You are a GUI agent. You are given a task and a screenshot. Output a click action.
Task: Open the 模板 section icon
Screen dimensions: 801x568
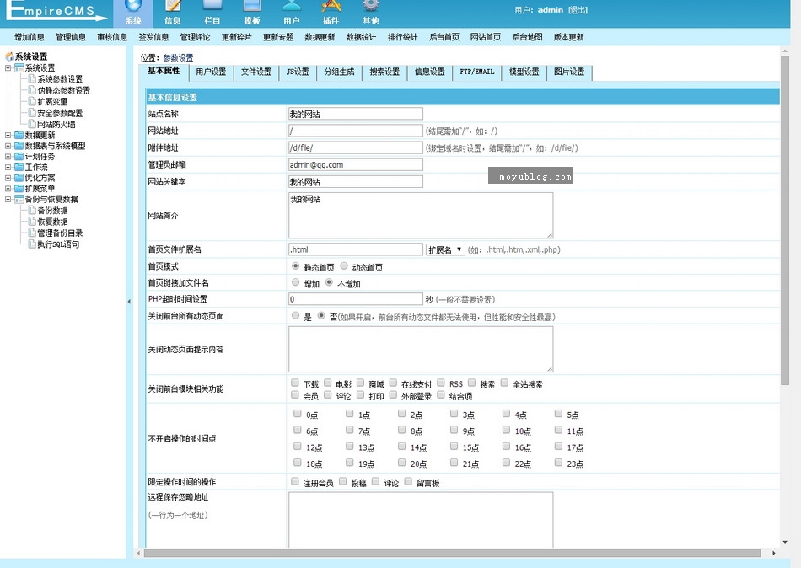(x=252, y=6)
